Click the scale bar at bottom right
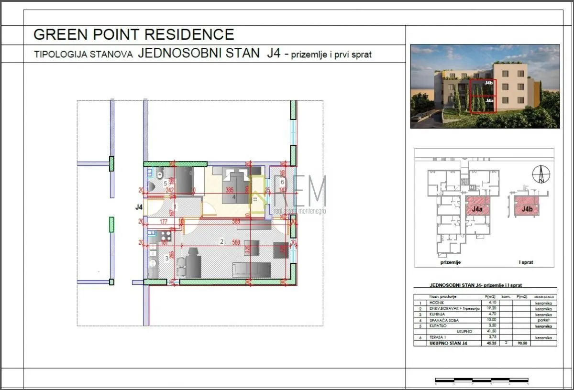574x390 pixels. (481, 381)
